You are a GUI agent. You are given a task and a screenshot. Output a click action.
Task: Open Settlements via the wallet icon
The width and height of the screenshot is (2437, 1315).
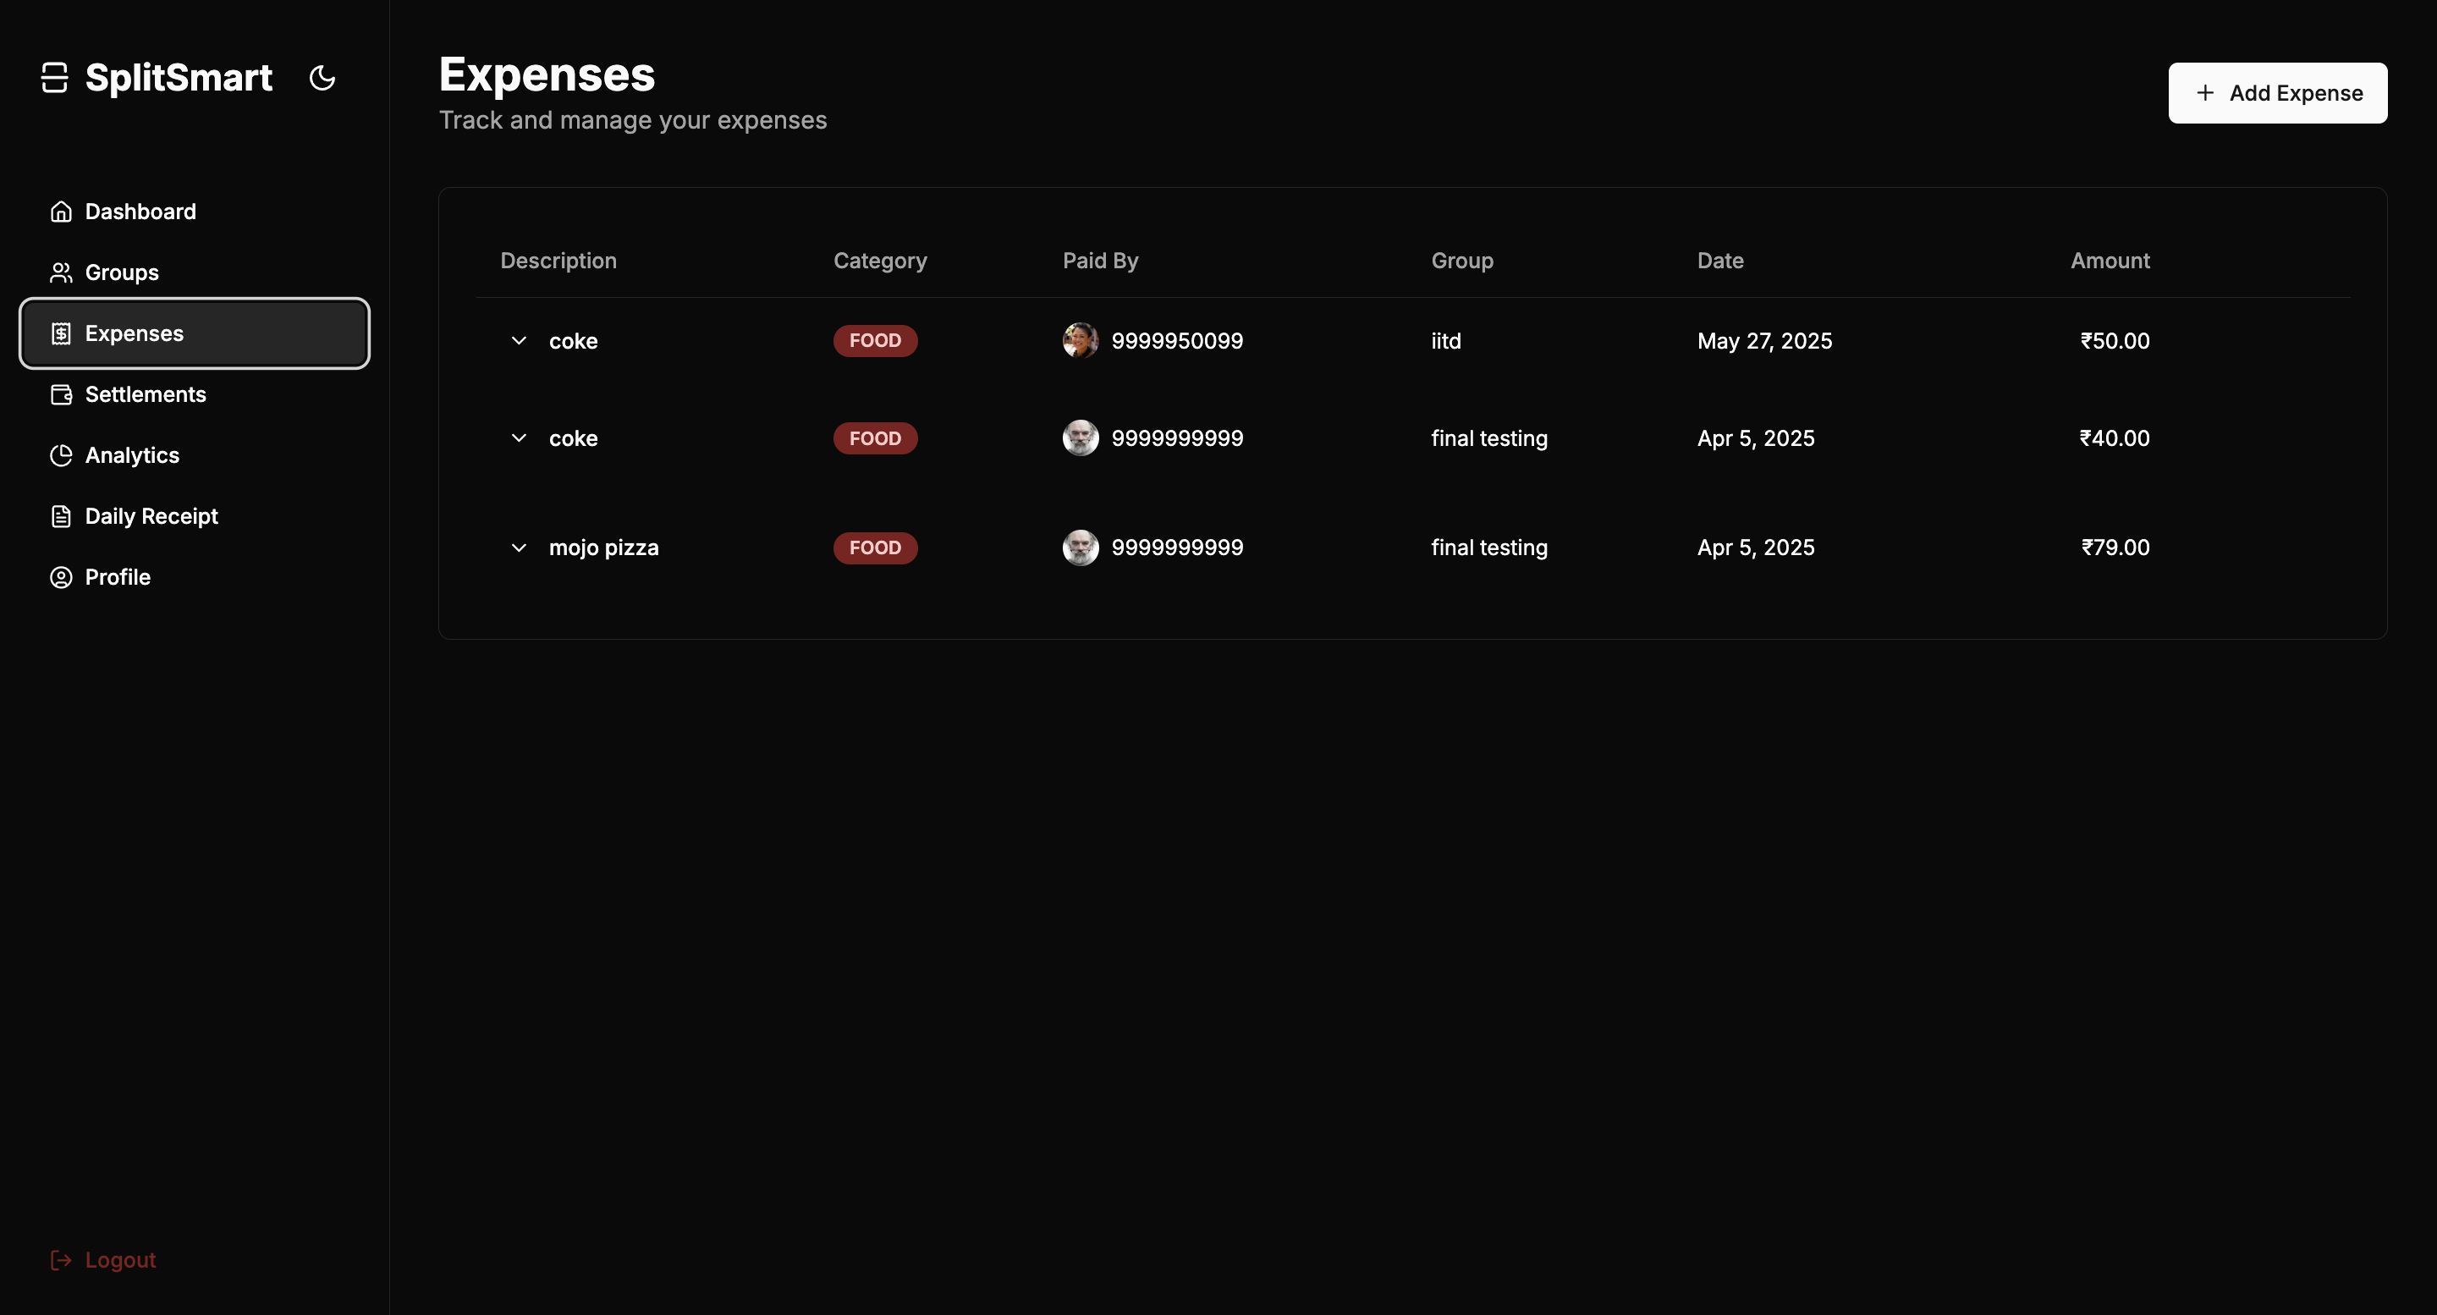pos(61,394)
